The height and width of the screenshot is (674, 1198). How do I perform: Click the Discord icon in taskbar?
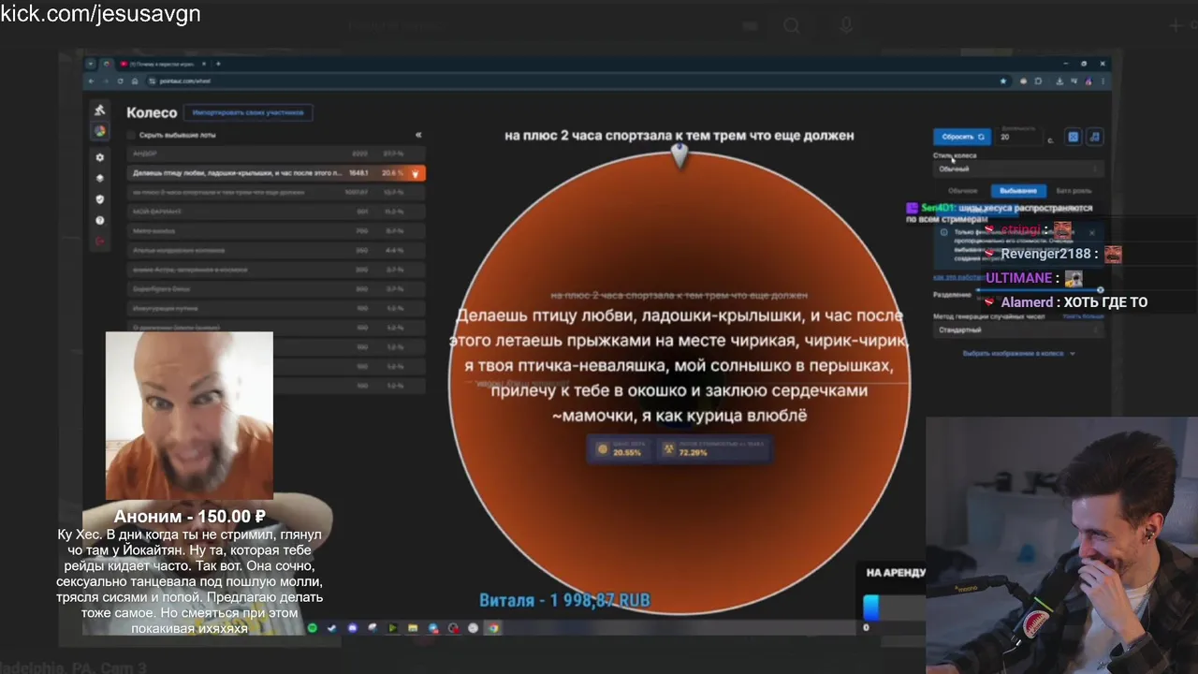(x=352, y=628)
